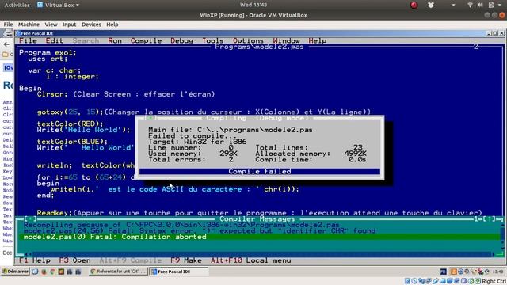Click the VirtualBox USB status icon
This screenshot has width=507, height=285.
[436, 281]
